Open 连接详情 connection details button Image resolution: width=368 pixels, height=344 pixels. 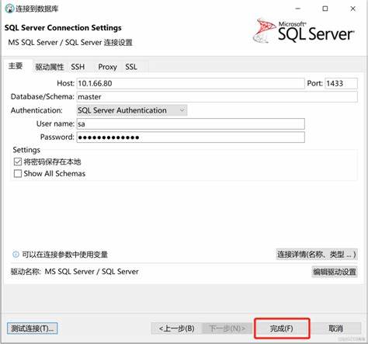317,255
